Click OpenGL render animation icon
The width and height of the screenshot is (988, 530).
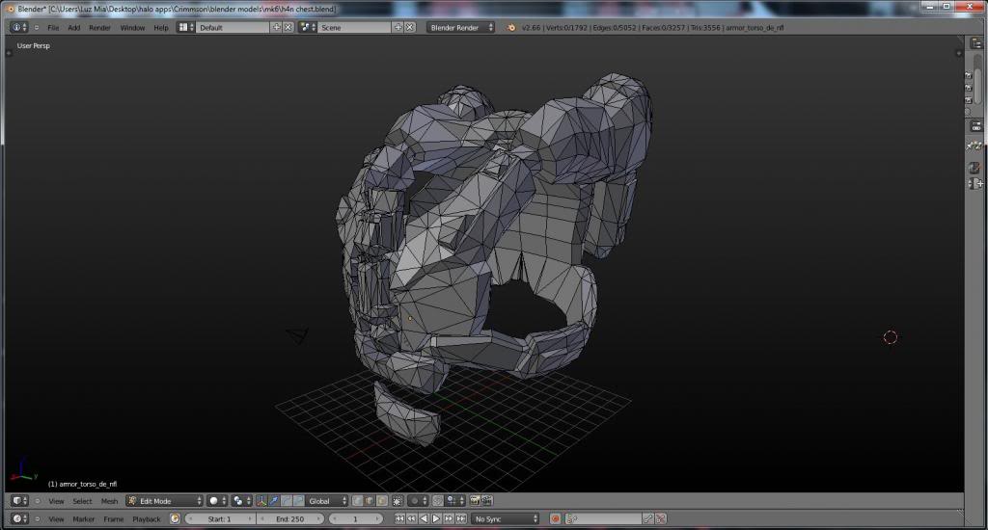pos(487,501)
